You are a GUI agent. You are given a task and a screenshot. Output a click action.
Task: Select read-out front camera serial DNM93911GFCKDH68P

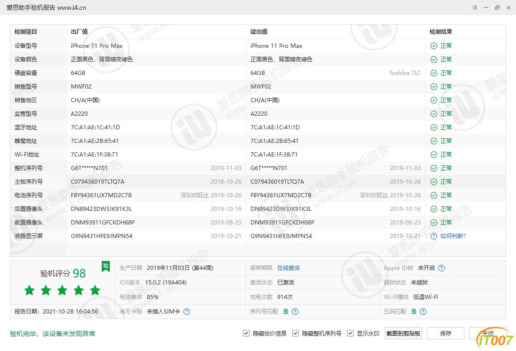[x=282, y=223]
